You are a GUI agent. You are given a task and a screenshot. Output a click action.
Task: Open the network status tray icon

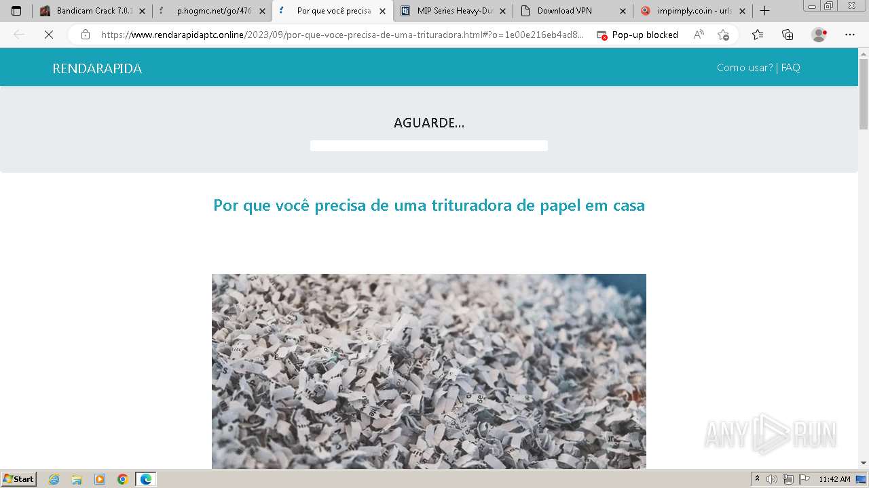(x=788, y=479)
